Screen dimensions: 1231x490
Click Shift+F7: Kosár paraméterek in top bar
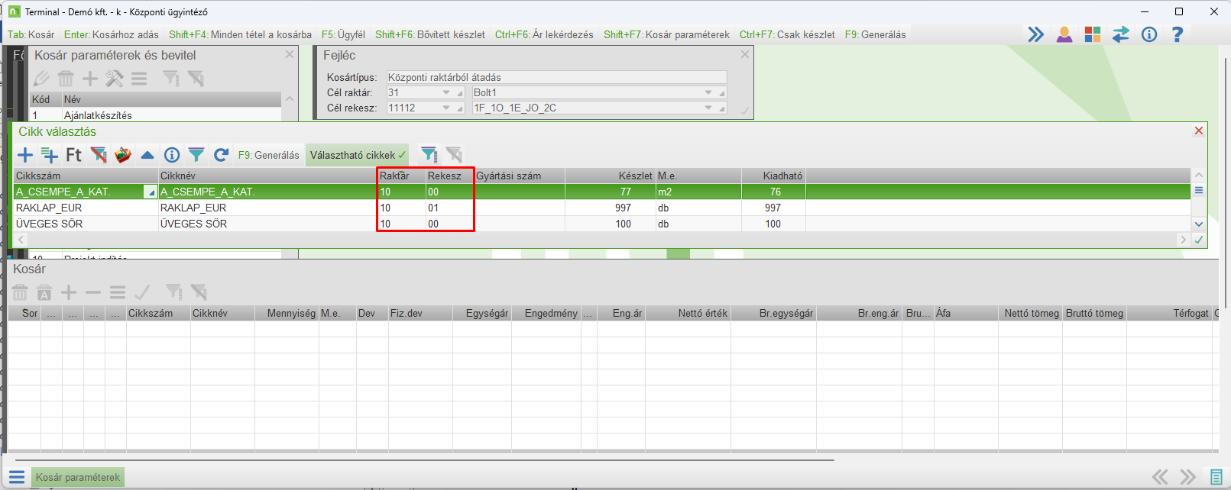point(666,34)
